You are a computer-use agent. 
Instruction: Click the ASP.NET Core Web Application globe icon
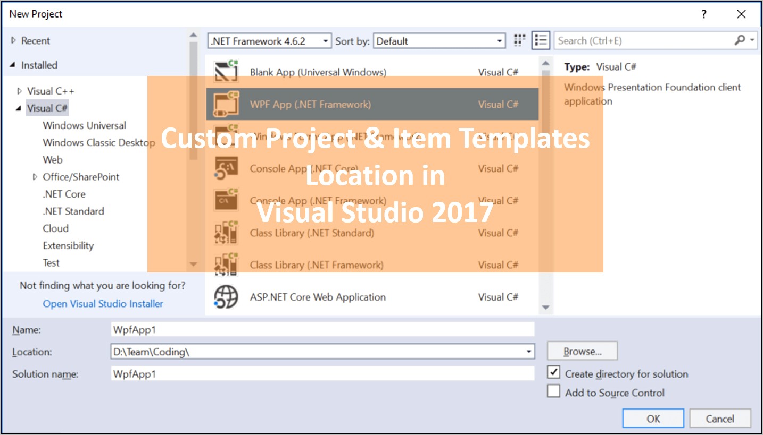pos(226,296)
